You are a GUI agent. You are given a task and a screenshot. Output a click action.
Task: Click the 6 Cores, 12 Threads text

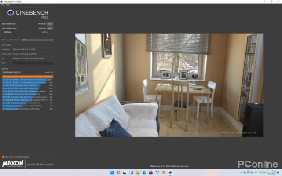(25, 54)
